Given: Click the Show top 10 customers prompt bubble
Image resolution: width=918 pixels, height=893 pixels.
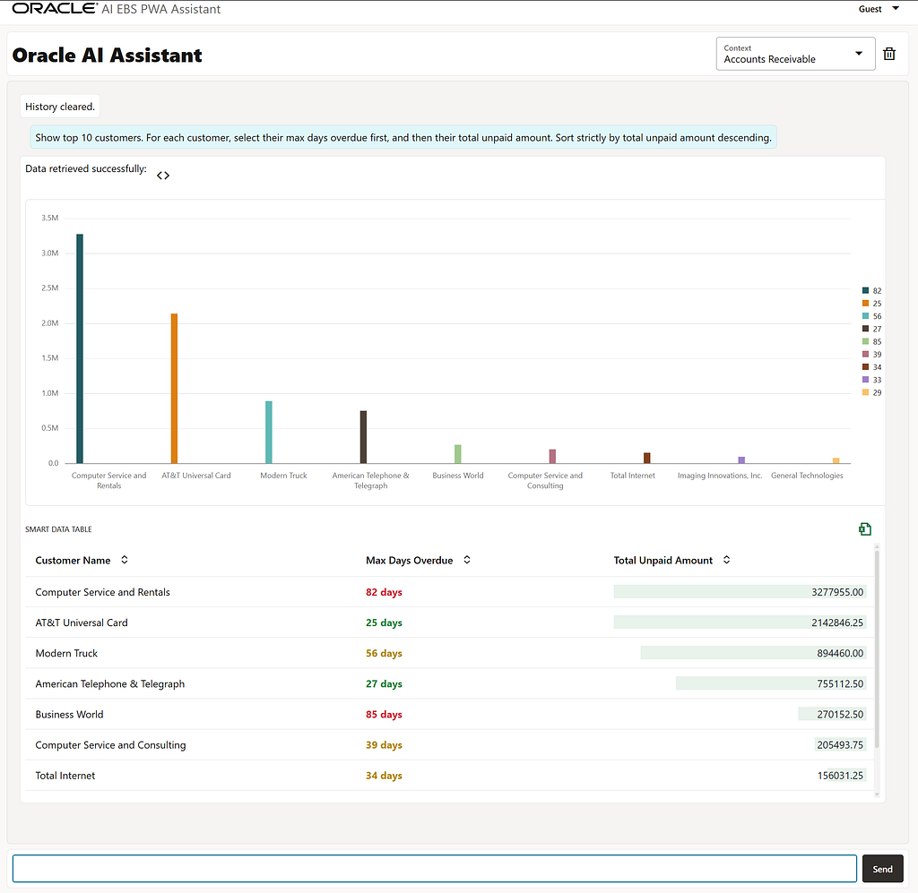Looking at the screenshot, I should [403, 137].
